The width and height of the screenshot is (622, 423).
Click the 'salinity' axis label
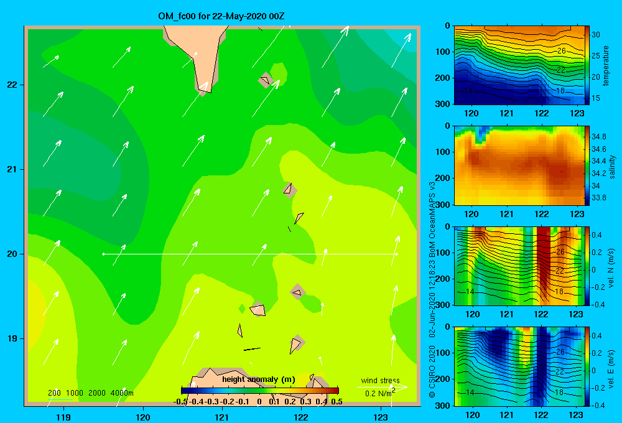pyautogui.click(x=612, y=167)
